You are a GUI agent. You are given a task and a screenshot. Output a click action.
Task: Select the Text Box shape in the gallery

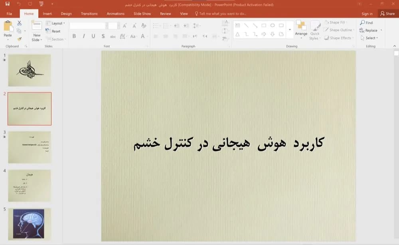click(237, 26)
